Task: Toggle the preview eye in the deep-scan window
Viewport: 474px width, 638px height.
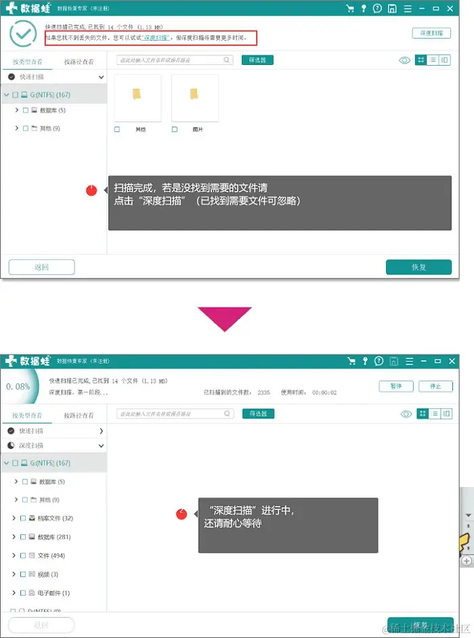Action: 406,414
